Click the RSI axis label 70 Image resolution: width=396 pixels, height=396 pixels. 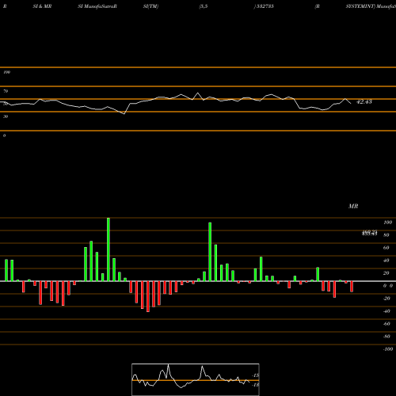pos(6,91)
